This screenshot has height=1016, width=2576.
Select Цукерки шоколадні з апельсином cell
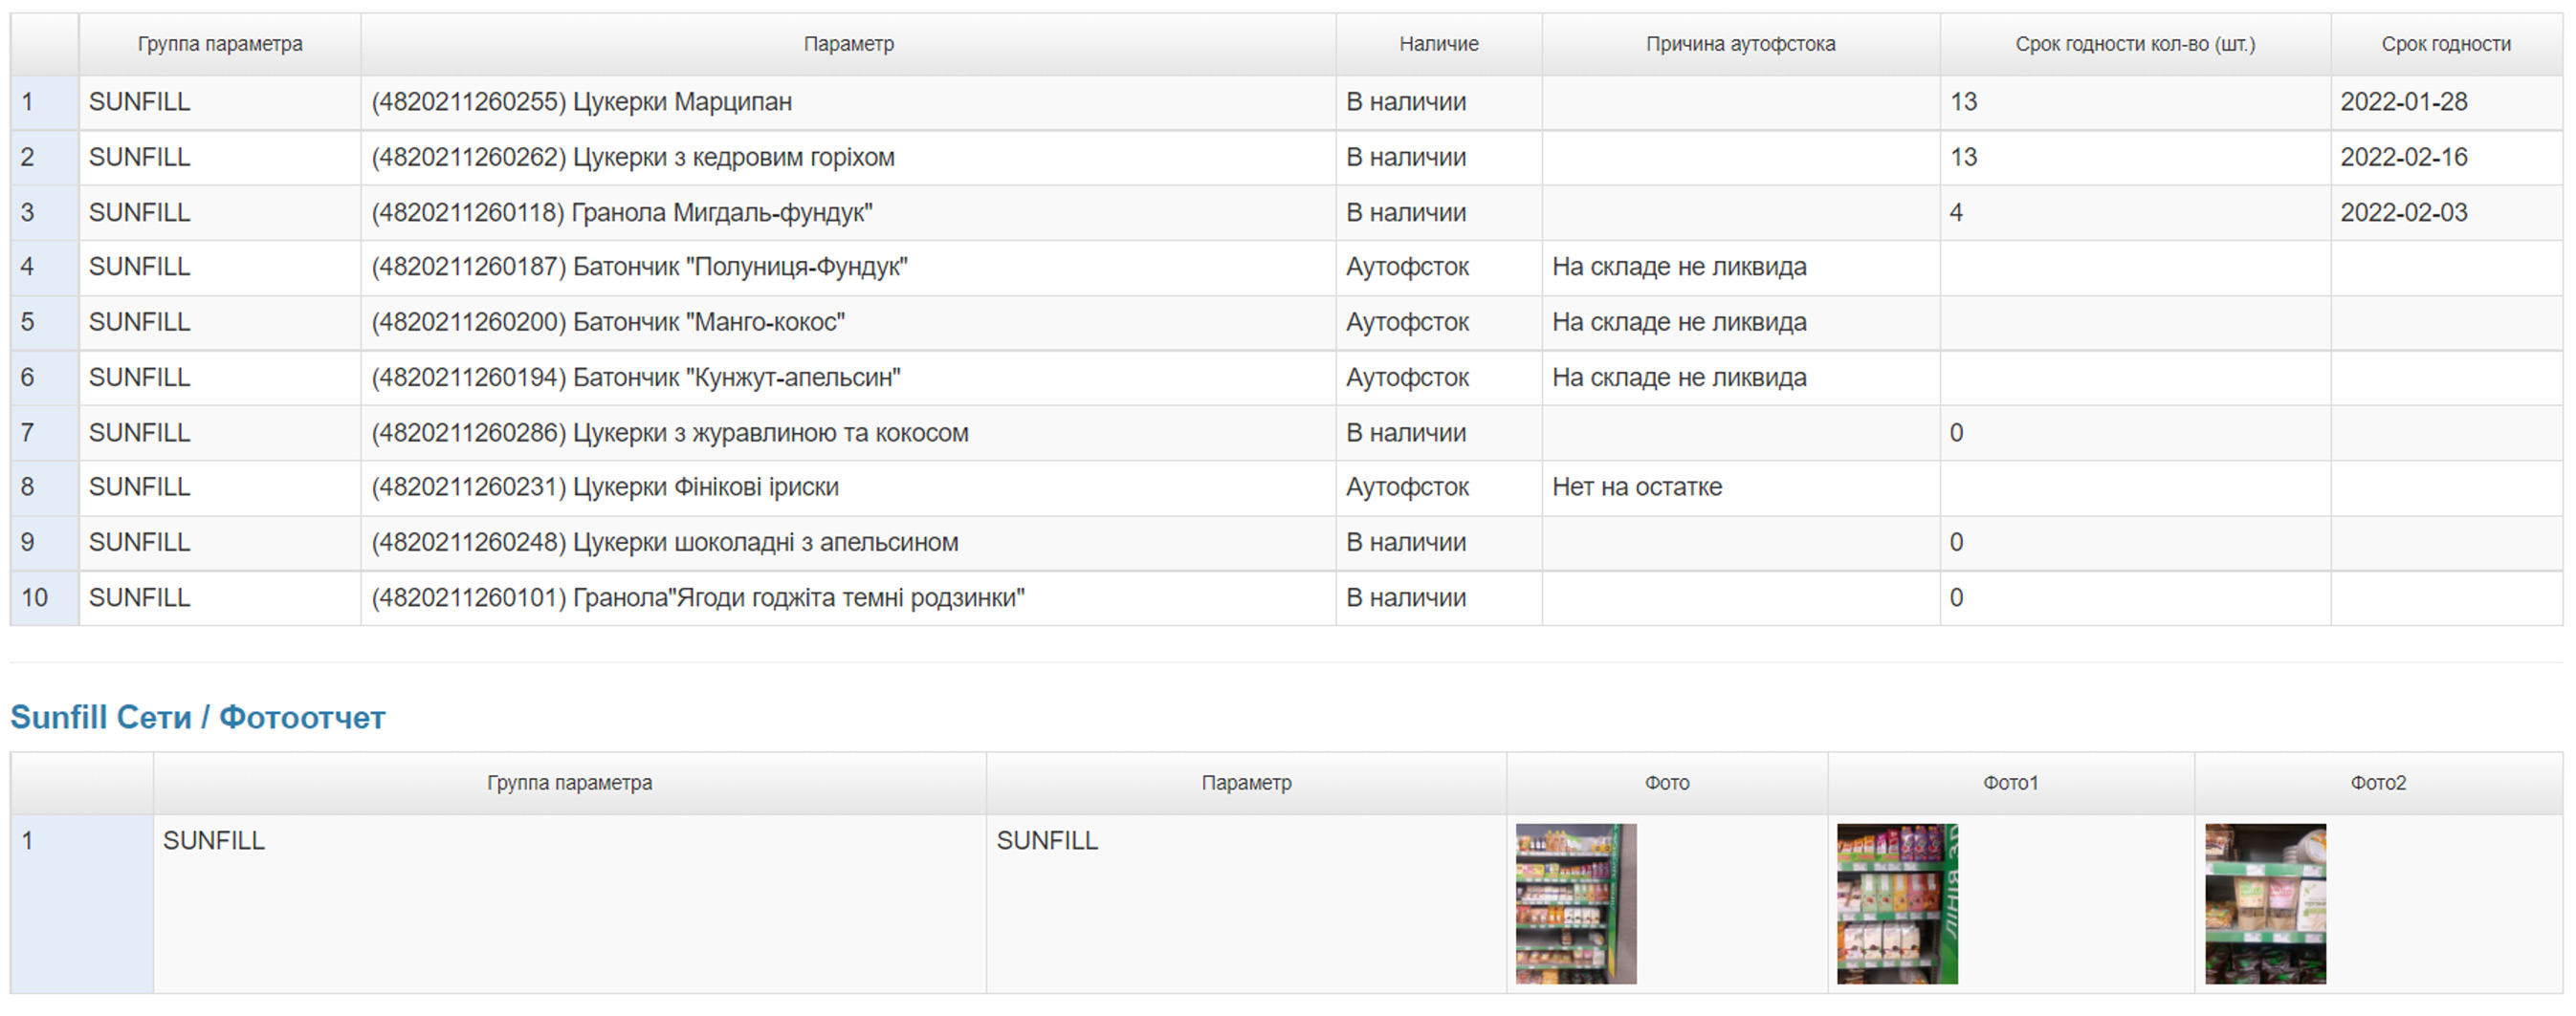coord(848,543)
